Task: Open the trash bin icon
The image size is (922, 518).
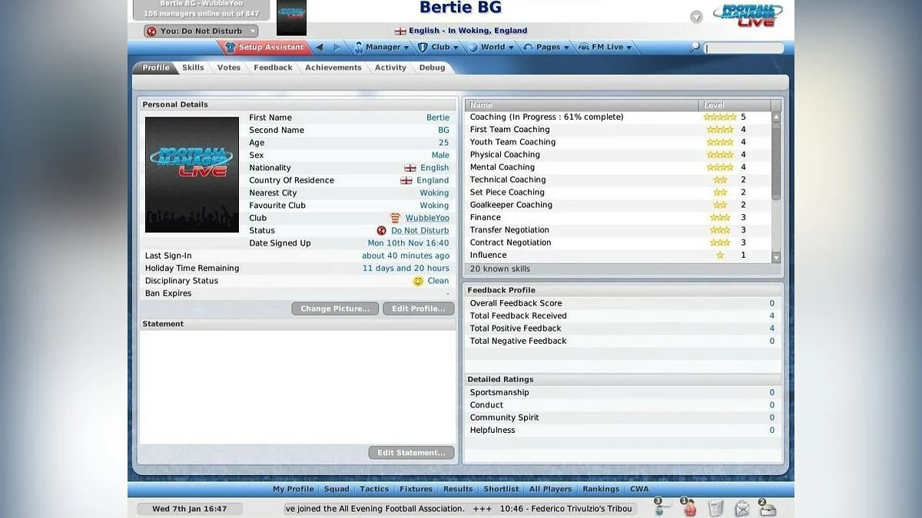Action: [x=715, y=508]
